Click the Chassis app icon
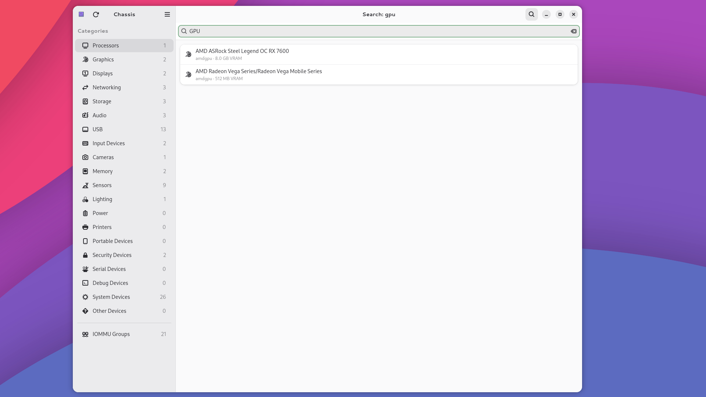The image size is (706, 397). (x=81, y=14)
